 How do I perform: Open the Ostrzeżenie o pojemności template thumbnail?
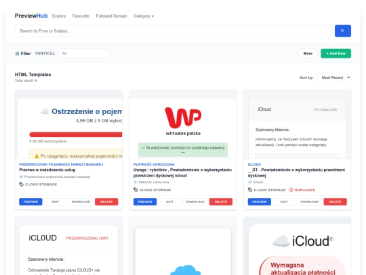(x=68, y=124)
